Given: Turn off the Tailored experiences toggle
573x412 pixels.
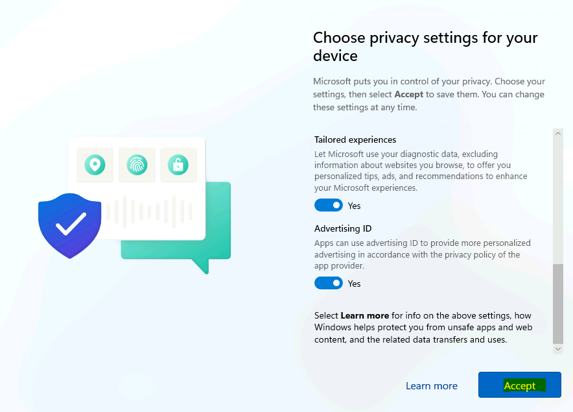Looking at the screenshot, I should (x=329, y=205).
